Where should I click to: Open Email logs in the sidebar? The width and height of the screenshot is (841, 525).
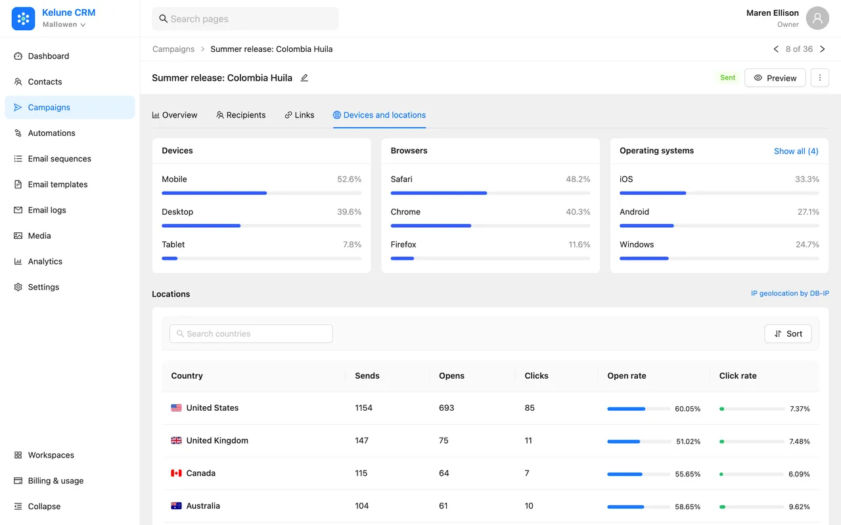[70, 210]
